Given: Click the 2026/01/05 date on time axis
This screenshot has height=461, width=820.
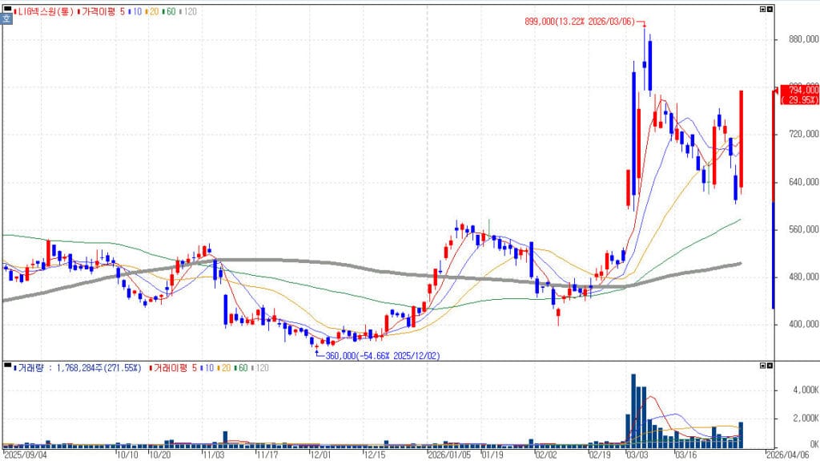Looking at the screenshot, I should coord(451,454).
